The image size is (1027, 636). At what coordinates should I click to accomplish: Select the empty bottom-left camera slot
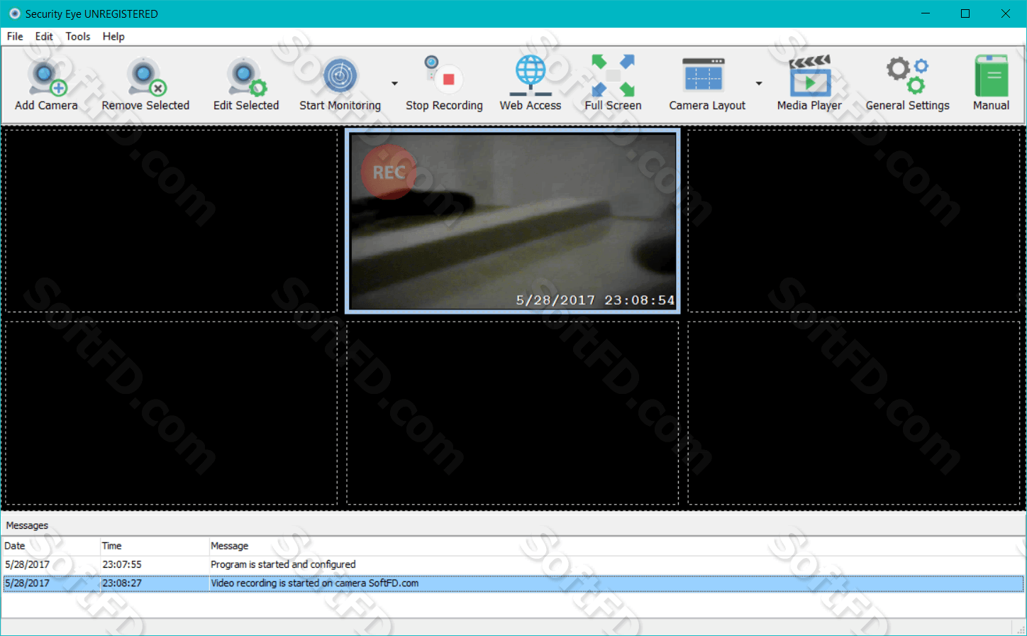pos(171,413)
